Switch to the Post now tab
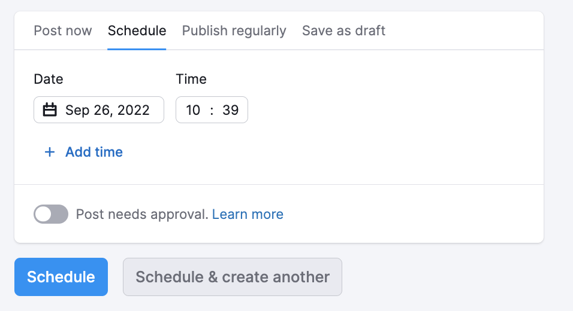Image resolution: width=573 pixels, height=311 pixels. tap(63, 31)
